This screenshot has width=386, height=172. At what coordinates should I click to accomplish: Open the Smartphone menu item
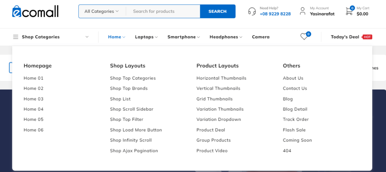pos(184,37)
